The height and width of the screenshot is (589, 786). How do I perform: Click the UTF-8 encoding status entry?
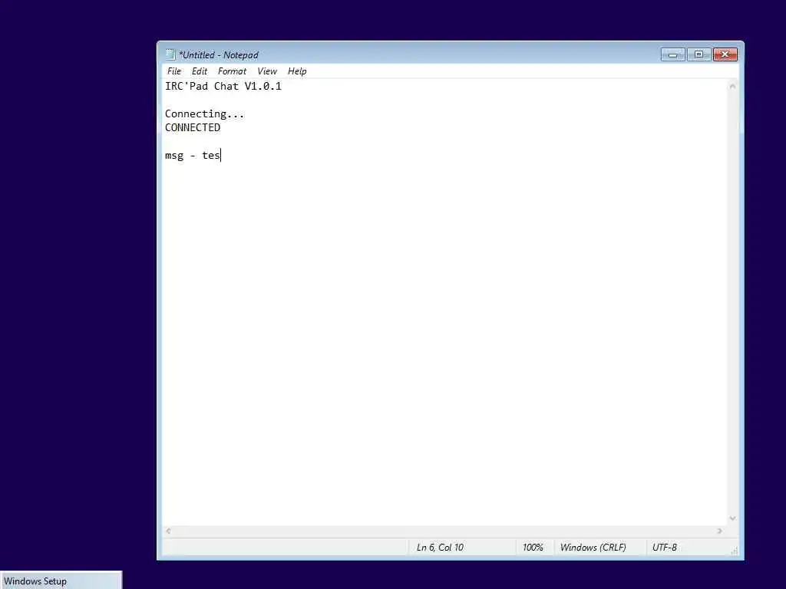(x=664, y=548)
